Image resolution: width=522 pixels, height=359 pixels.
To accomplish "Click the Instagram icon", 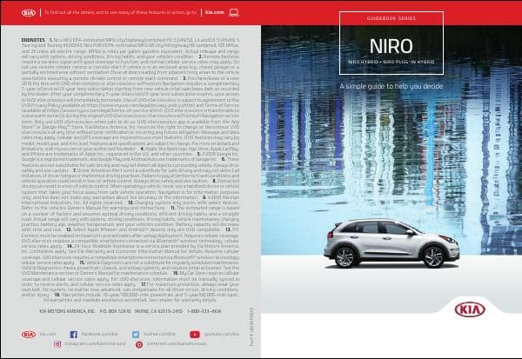I will coord(57,344).
